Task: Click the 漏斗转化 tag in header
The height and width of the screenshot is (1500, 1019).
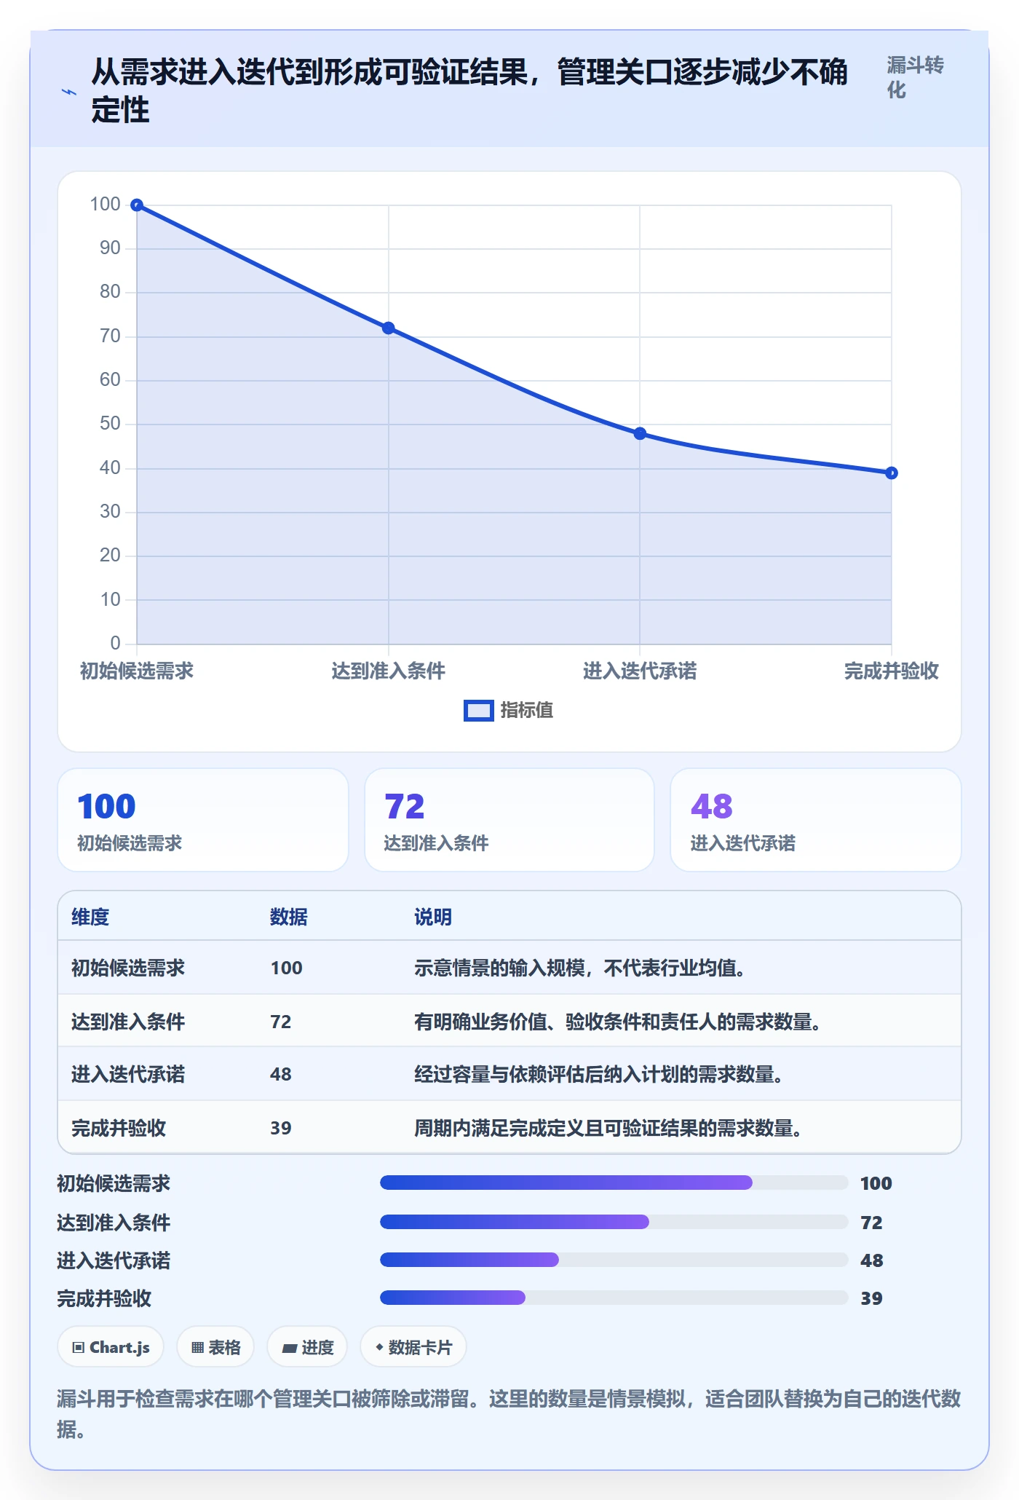Action: pos(916,77)
